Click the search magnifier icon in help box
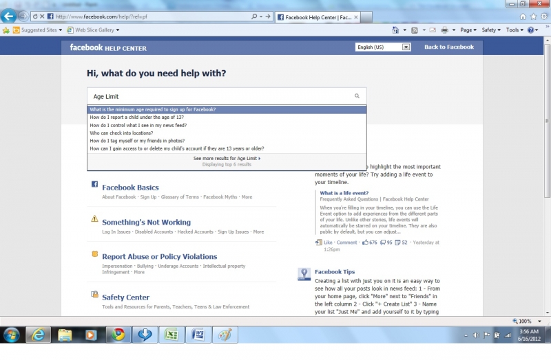Viewport: 551px width, 360px height. (x=357, y=96)
